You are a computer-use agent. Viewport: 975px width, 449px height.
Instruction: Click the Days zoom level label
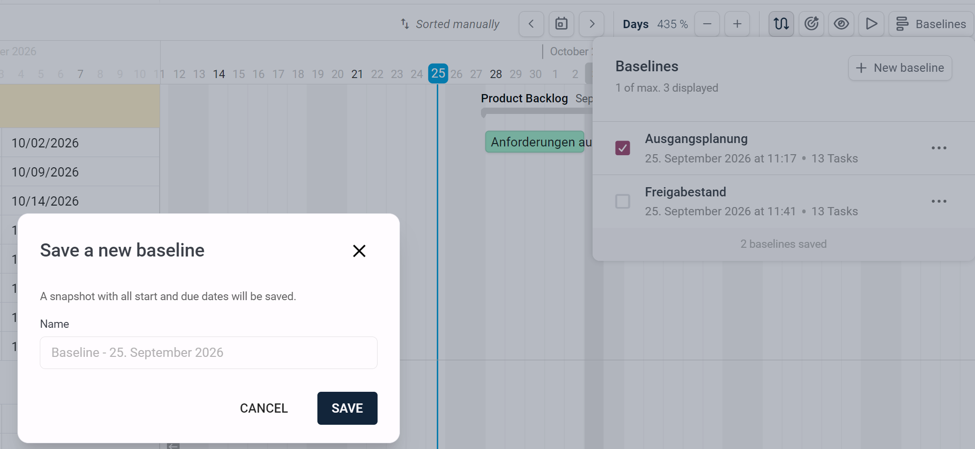click(x=636, y=24)
